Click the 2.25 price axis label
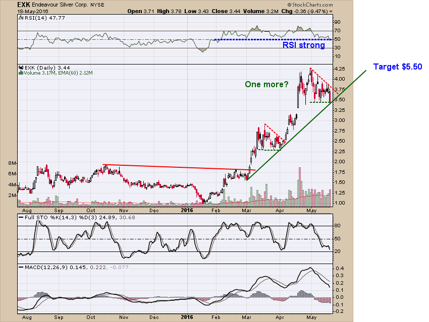Viewport: 429px width, 322px height. pyautogui.click(x=340, y=151)
